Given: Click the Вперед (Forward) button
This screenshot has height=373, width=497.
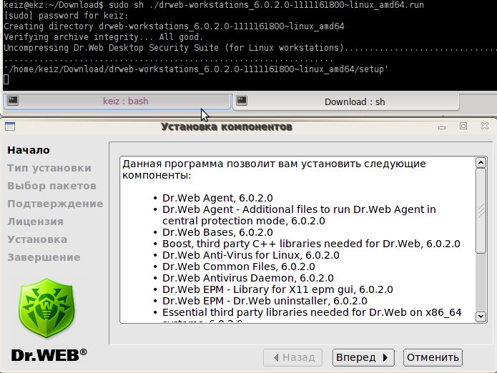Looking at the screenshot, I should pyautogui.click(x=363, y=357).
